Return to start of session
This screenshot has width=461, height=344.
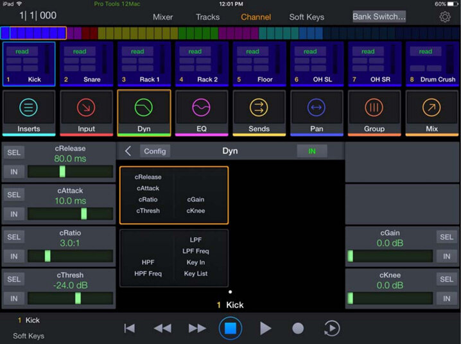(129, 328)
